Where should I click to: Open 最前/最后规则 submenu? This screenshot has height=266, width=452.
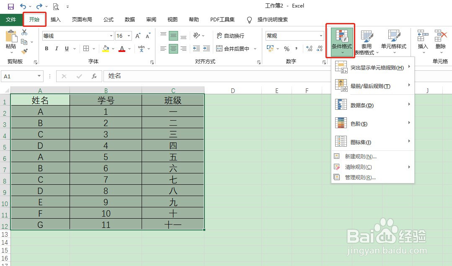(373, 86)
